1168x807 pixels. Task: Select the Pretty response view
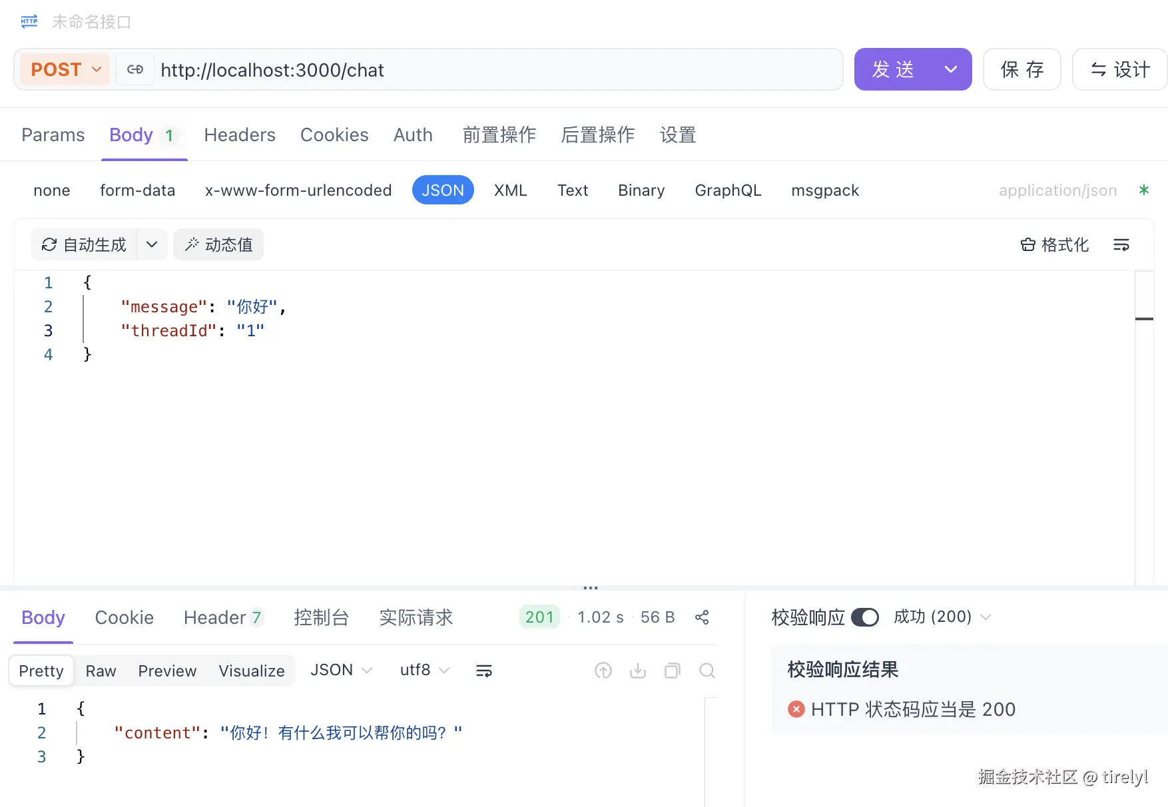(41, 671)
